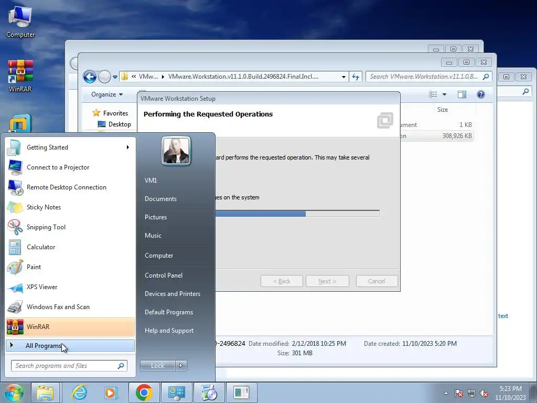
Task: Click the Windows Start orb
Action: pos(14,393)
